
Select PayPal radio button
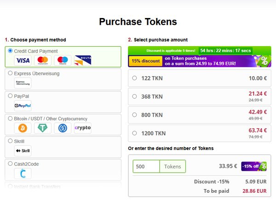click(10, 96)
